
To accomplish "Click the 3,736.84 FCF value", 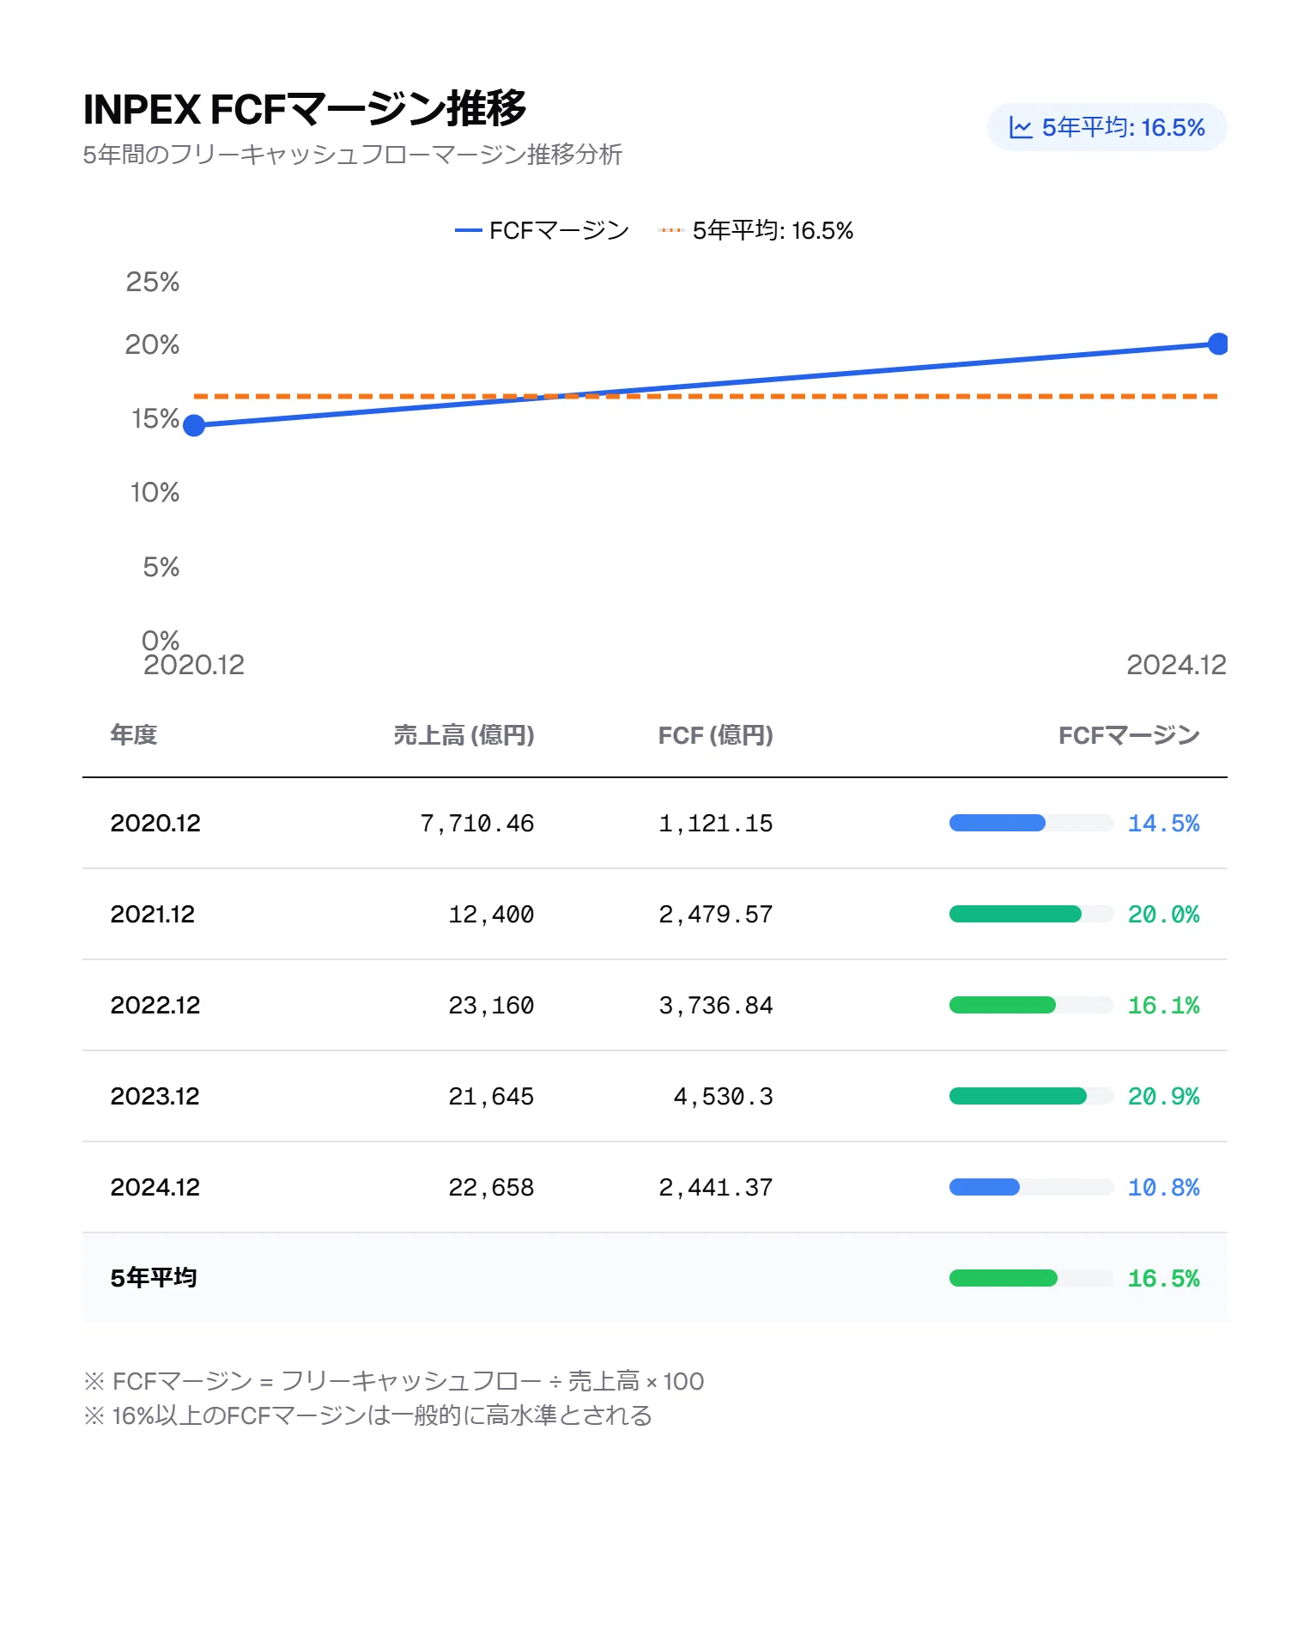I will 716,1006.
